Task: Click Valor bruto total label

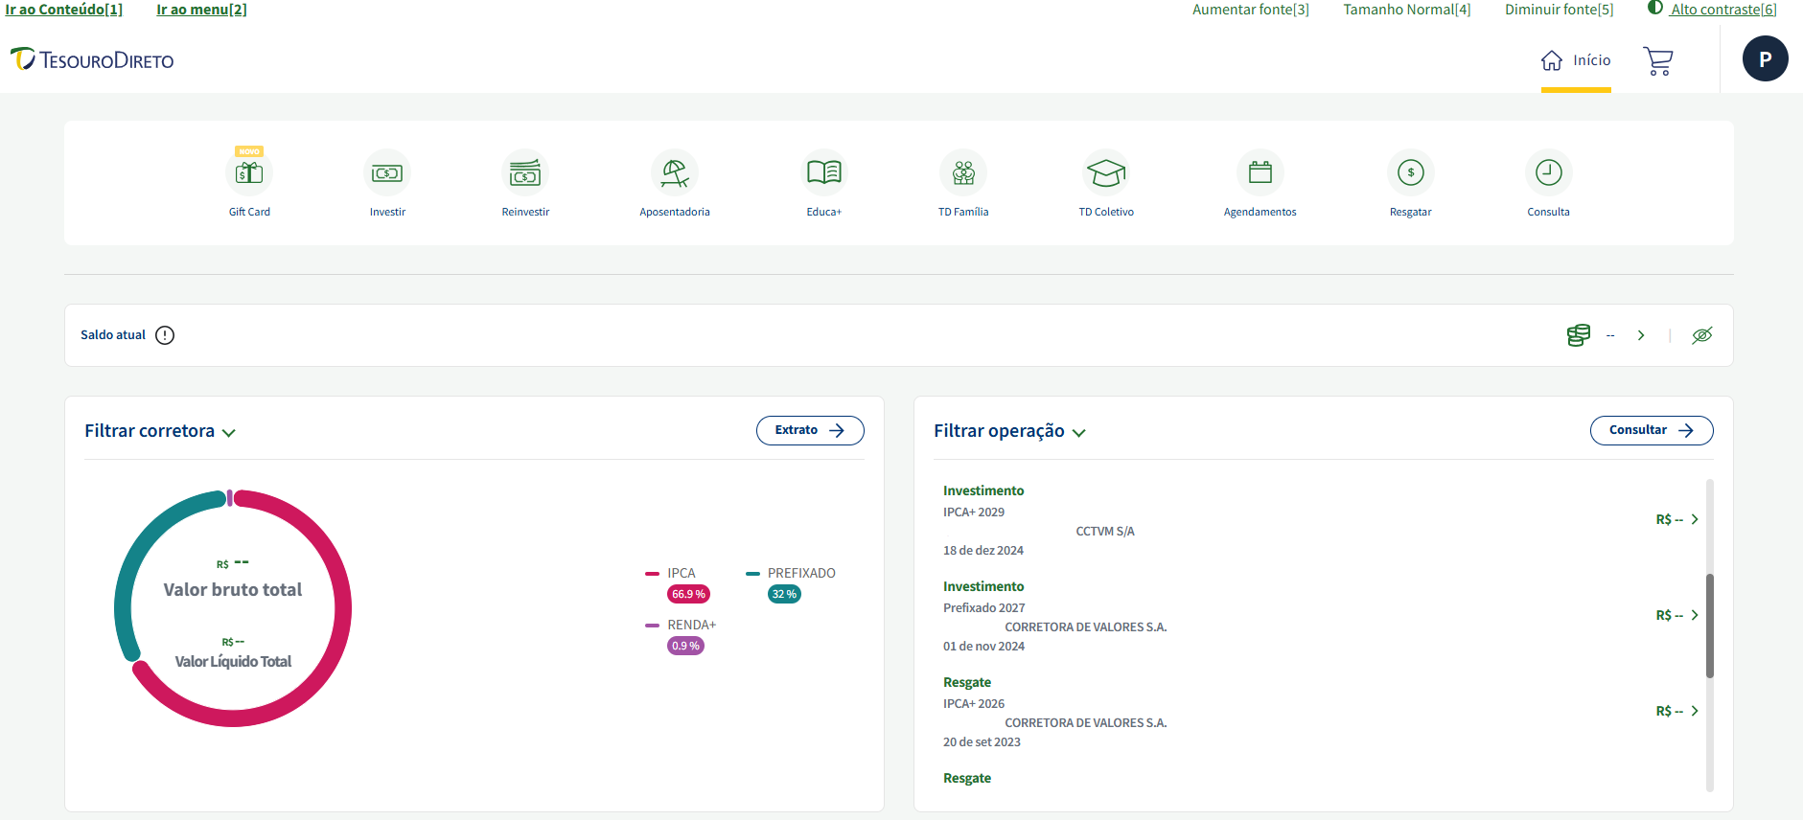Action: [233, 590]
